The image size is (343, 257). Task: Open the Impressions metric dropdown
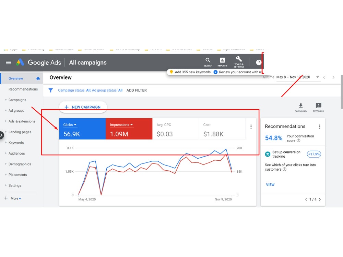pos(121,125)
